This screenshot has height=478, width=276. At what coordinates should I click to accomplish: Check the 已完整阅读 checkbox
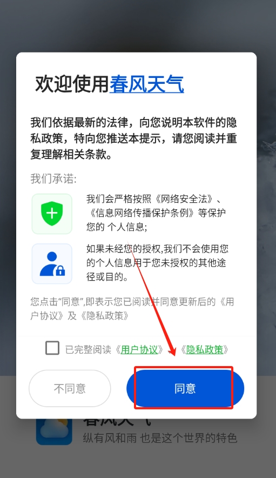point(52,348)
